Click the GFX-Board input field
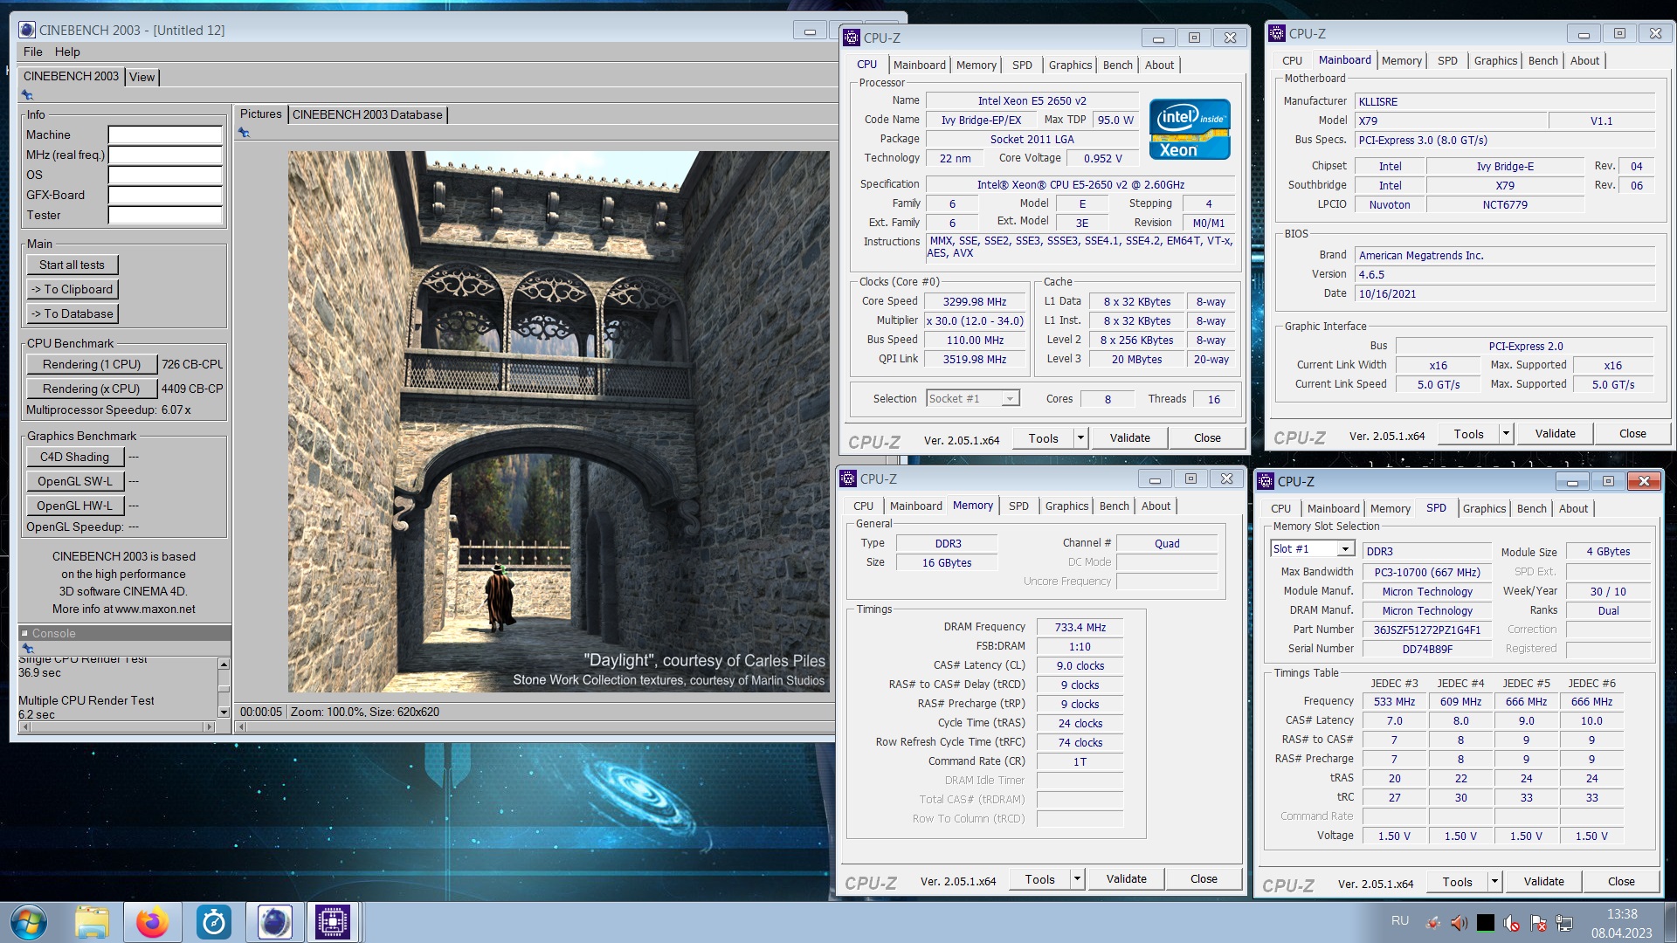 [x=165, y=195]
